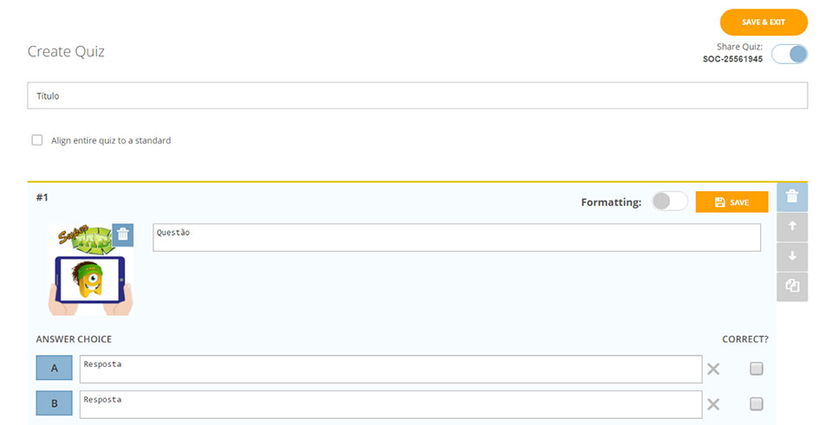Remove the question image with its trash icon
Image resolution: width=832 pixels, height=425 pixels.
[123, 235]
